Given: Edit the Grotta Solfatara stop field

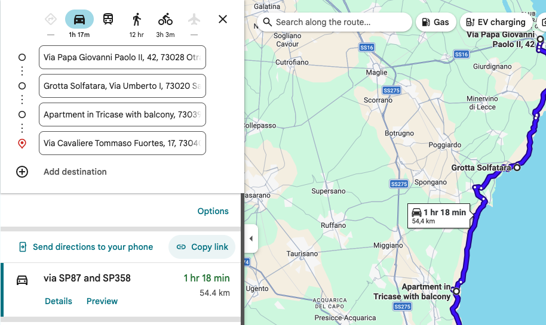Looking at the screenshot, I should [122, 86].
